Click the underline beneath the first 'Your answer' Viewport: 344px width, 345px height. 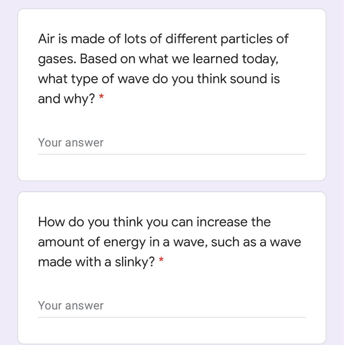point(172,154)
